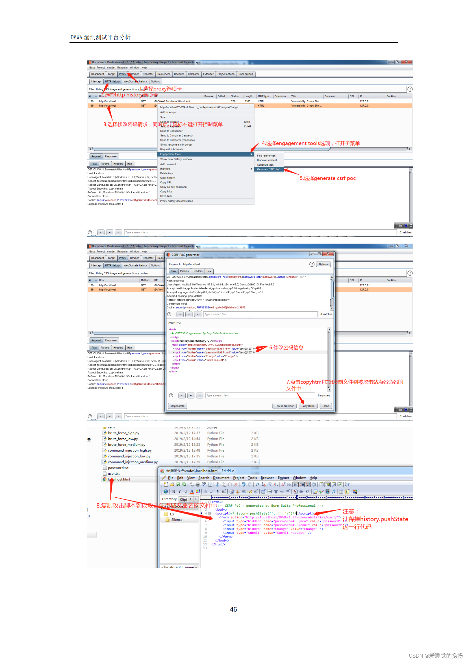Expand the Engagement tools submenu arrow
The width and height of the screenshot is (467, 661).
tap(251, 154)
